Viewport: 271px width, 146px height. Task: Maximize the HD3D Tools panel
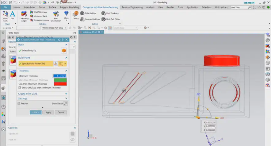[x=75, y=33]
